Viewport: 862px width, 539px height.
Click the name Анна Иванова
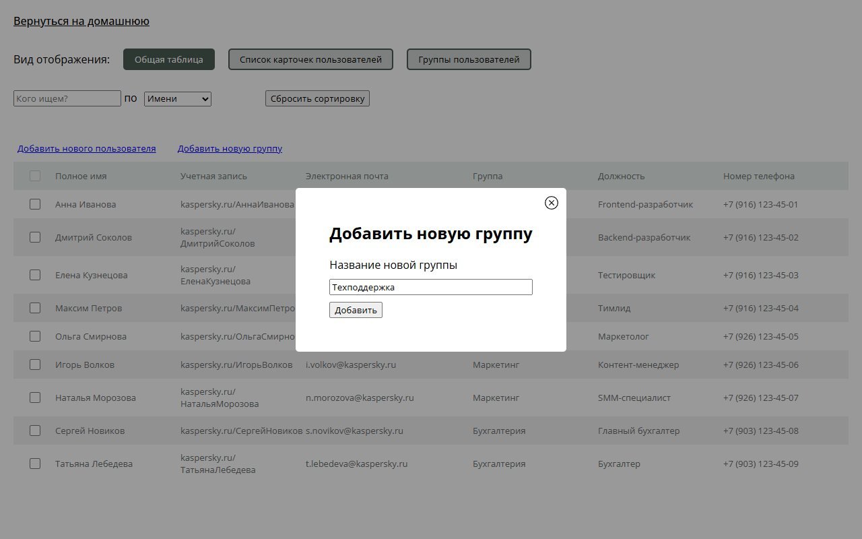(86, 204)
